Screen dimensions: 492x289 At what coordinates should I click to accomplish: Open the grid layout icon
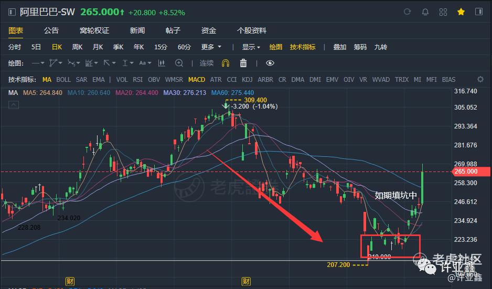(x=443, y=12)
